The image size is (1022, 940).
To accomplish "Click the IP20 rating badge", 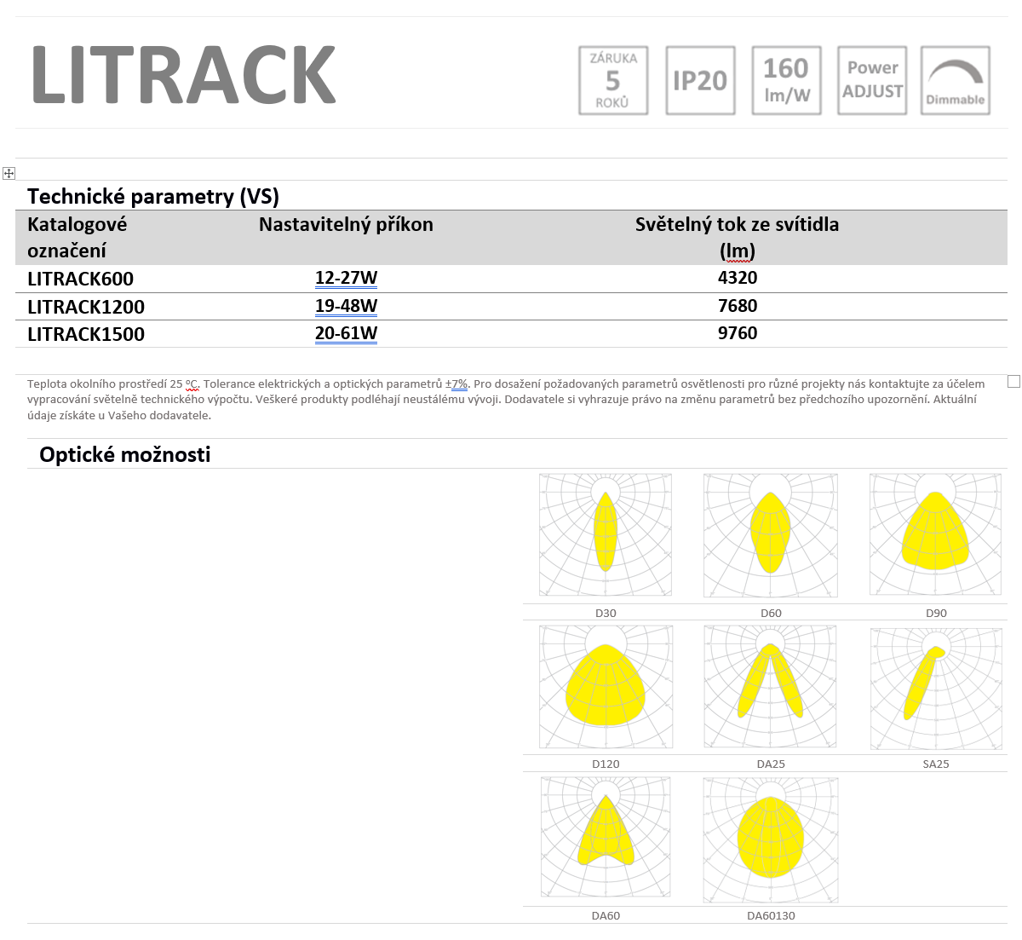I will (x=700, y=80).
